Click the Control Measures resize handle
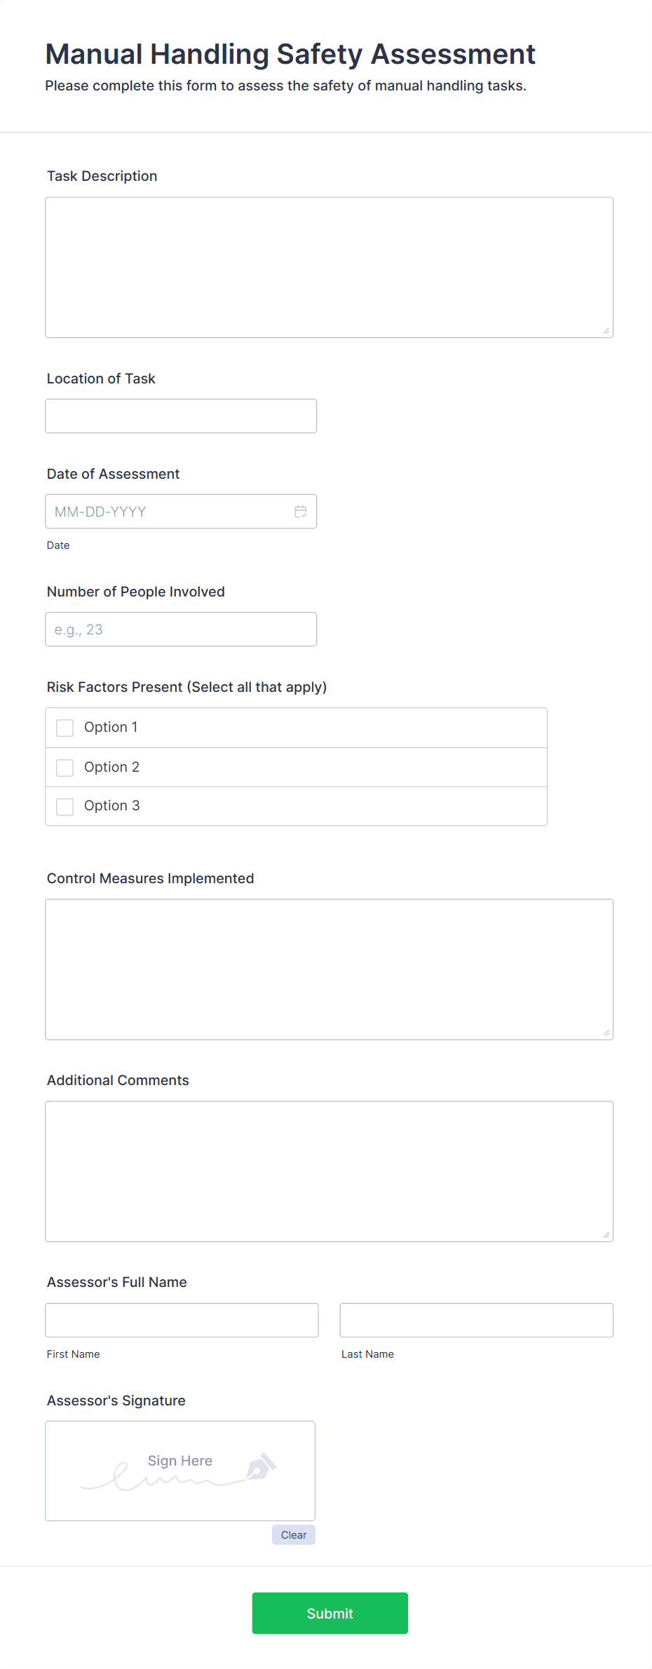Image resolution: width=652 pixels, height=1669 pixels. pos(606,1033)
